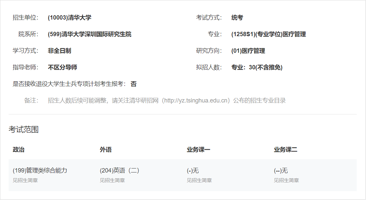Click the 非全日制 study mode value
The height and width of the screenshot is (200, 366).
[59, 51]
